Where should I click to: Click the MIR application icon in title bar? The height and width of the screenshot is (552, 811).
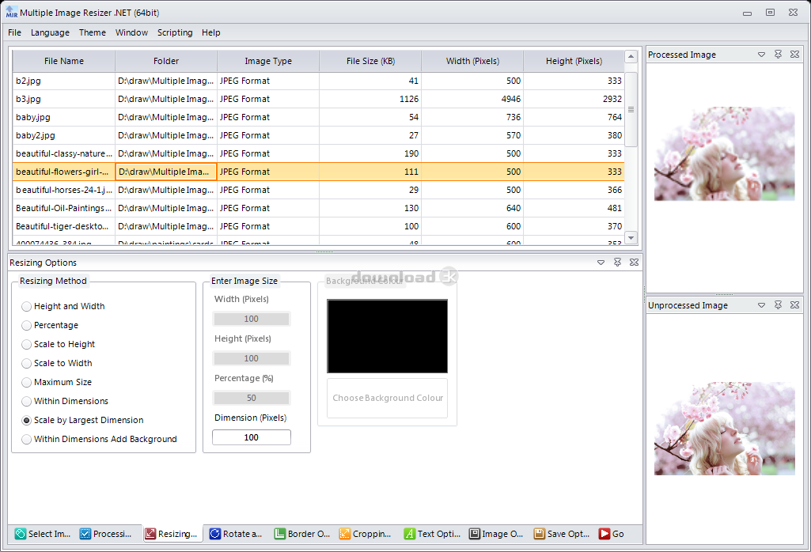(x=11, y=12)
